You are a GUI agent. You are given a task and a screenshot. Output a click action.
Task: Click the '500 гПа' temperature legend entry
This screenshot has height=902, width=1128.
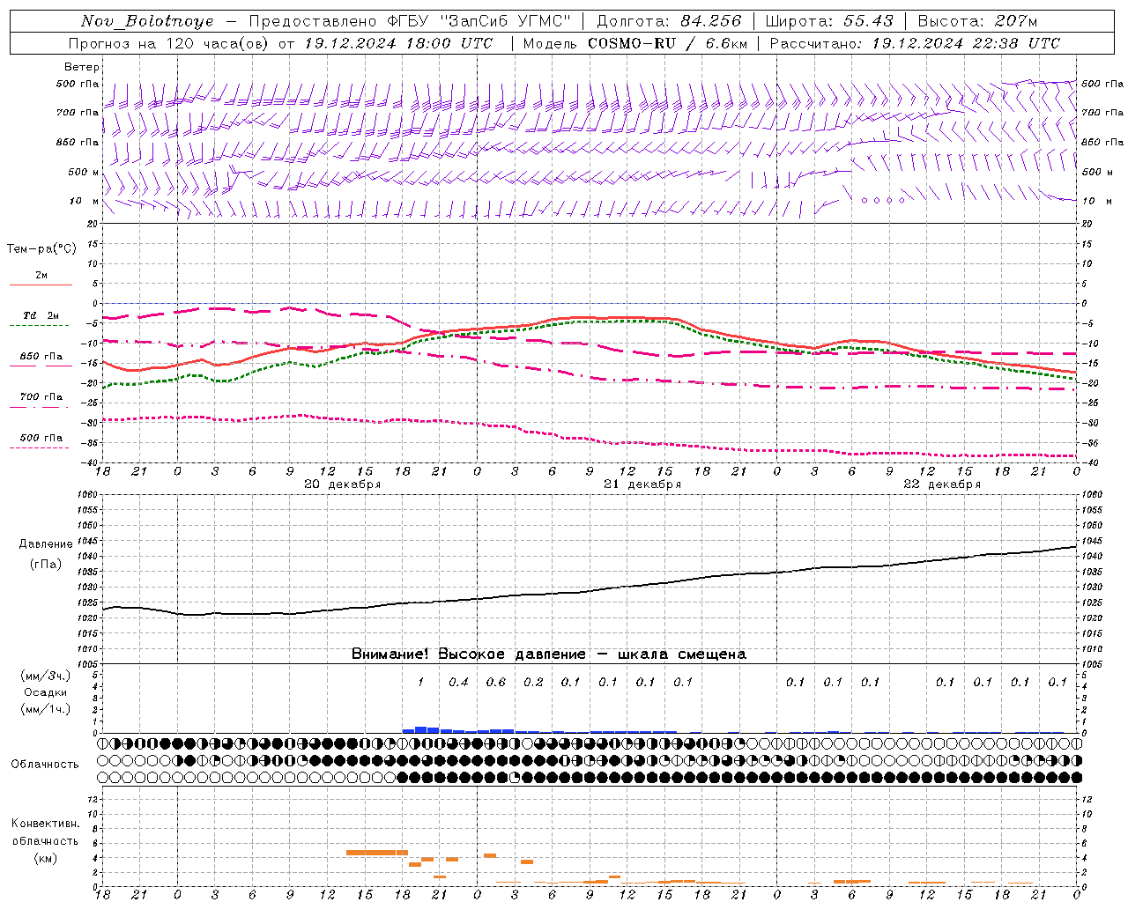(41, 438)
